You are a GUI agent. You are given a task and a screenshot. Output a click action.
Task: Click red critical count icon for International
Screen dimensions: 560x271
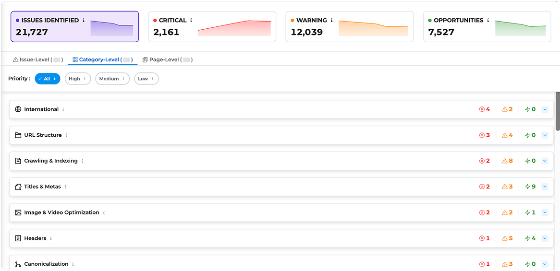point(482,109)
